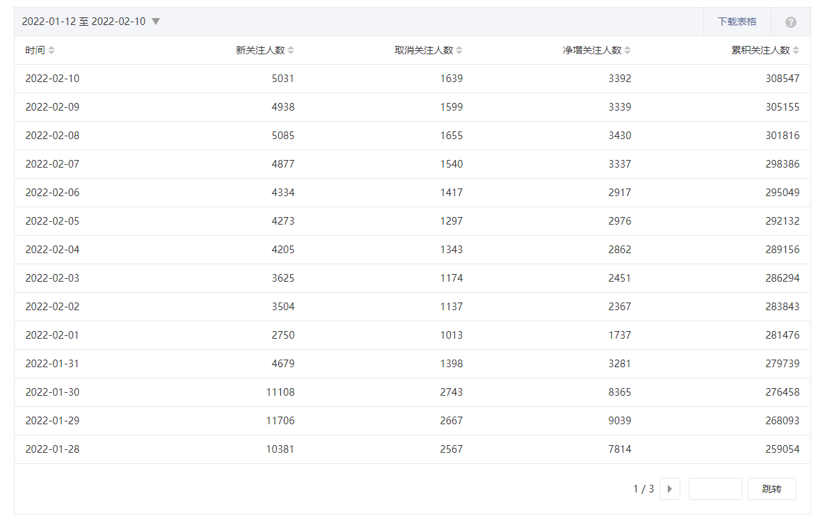This screenshot has height=523, width=832.
Task: Go to next page arrow
Action: point(669,489)
